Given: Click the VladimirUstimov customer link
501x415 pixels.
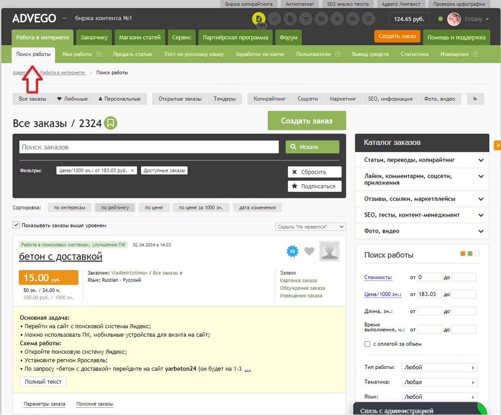Looking at the screenshot, I should click(x=130, y=273).
